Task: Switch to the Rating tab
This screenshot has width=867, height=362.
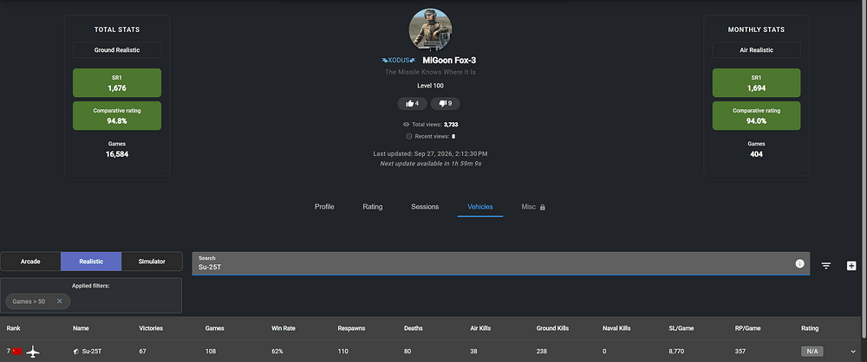Action: 373,207
